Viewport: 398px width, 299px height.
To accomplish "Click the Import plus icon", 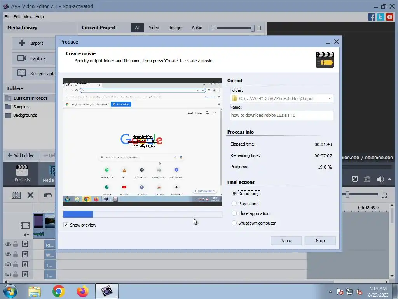I will (22, 43).
